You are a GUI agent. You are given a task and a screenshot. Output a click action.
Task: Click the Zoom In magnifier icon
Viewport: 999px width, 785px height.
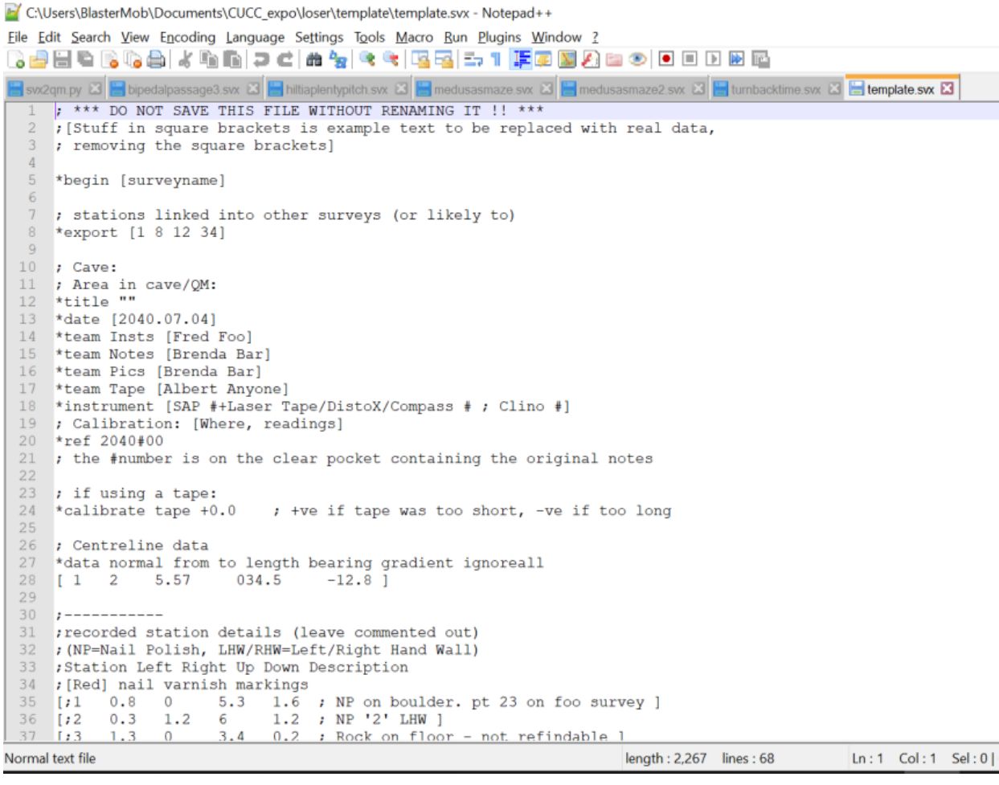click(x=367, y=59)
